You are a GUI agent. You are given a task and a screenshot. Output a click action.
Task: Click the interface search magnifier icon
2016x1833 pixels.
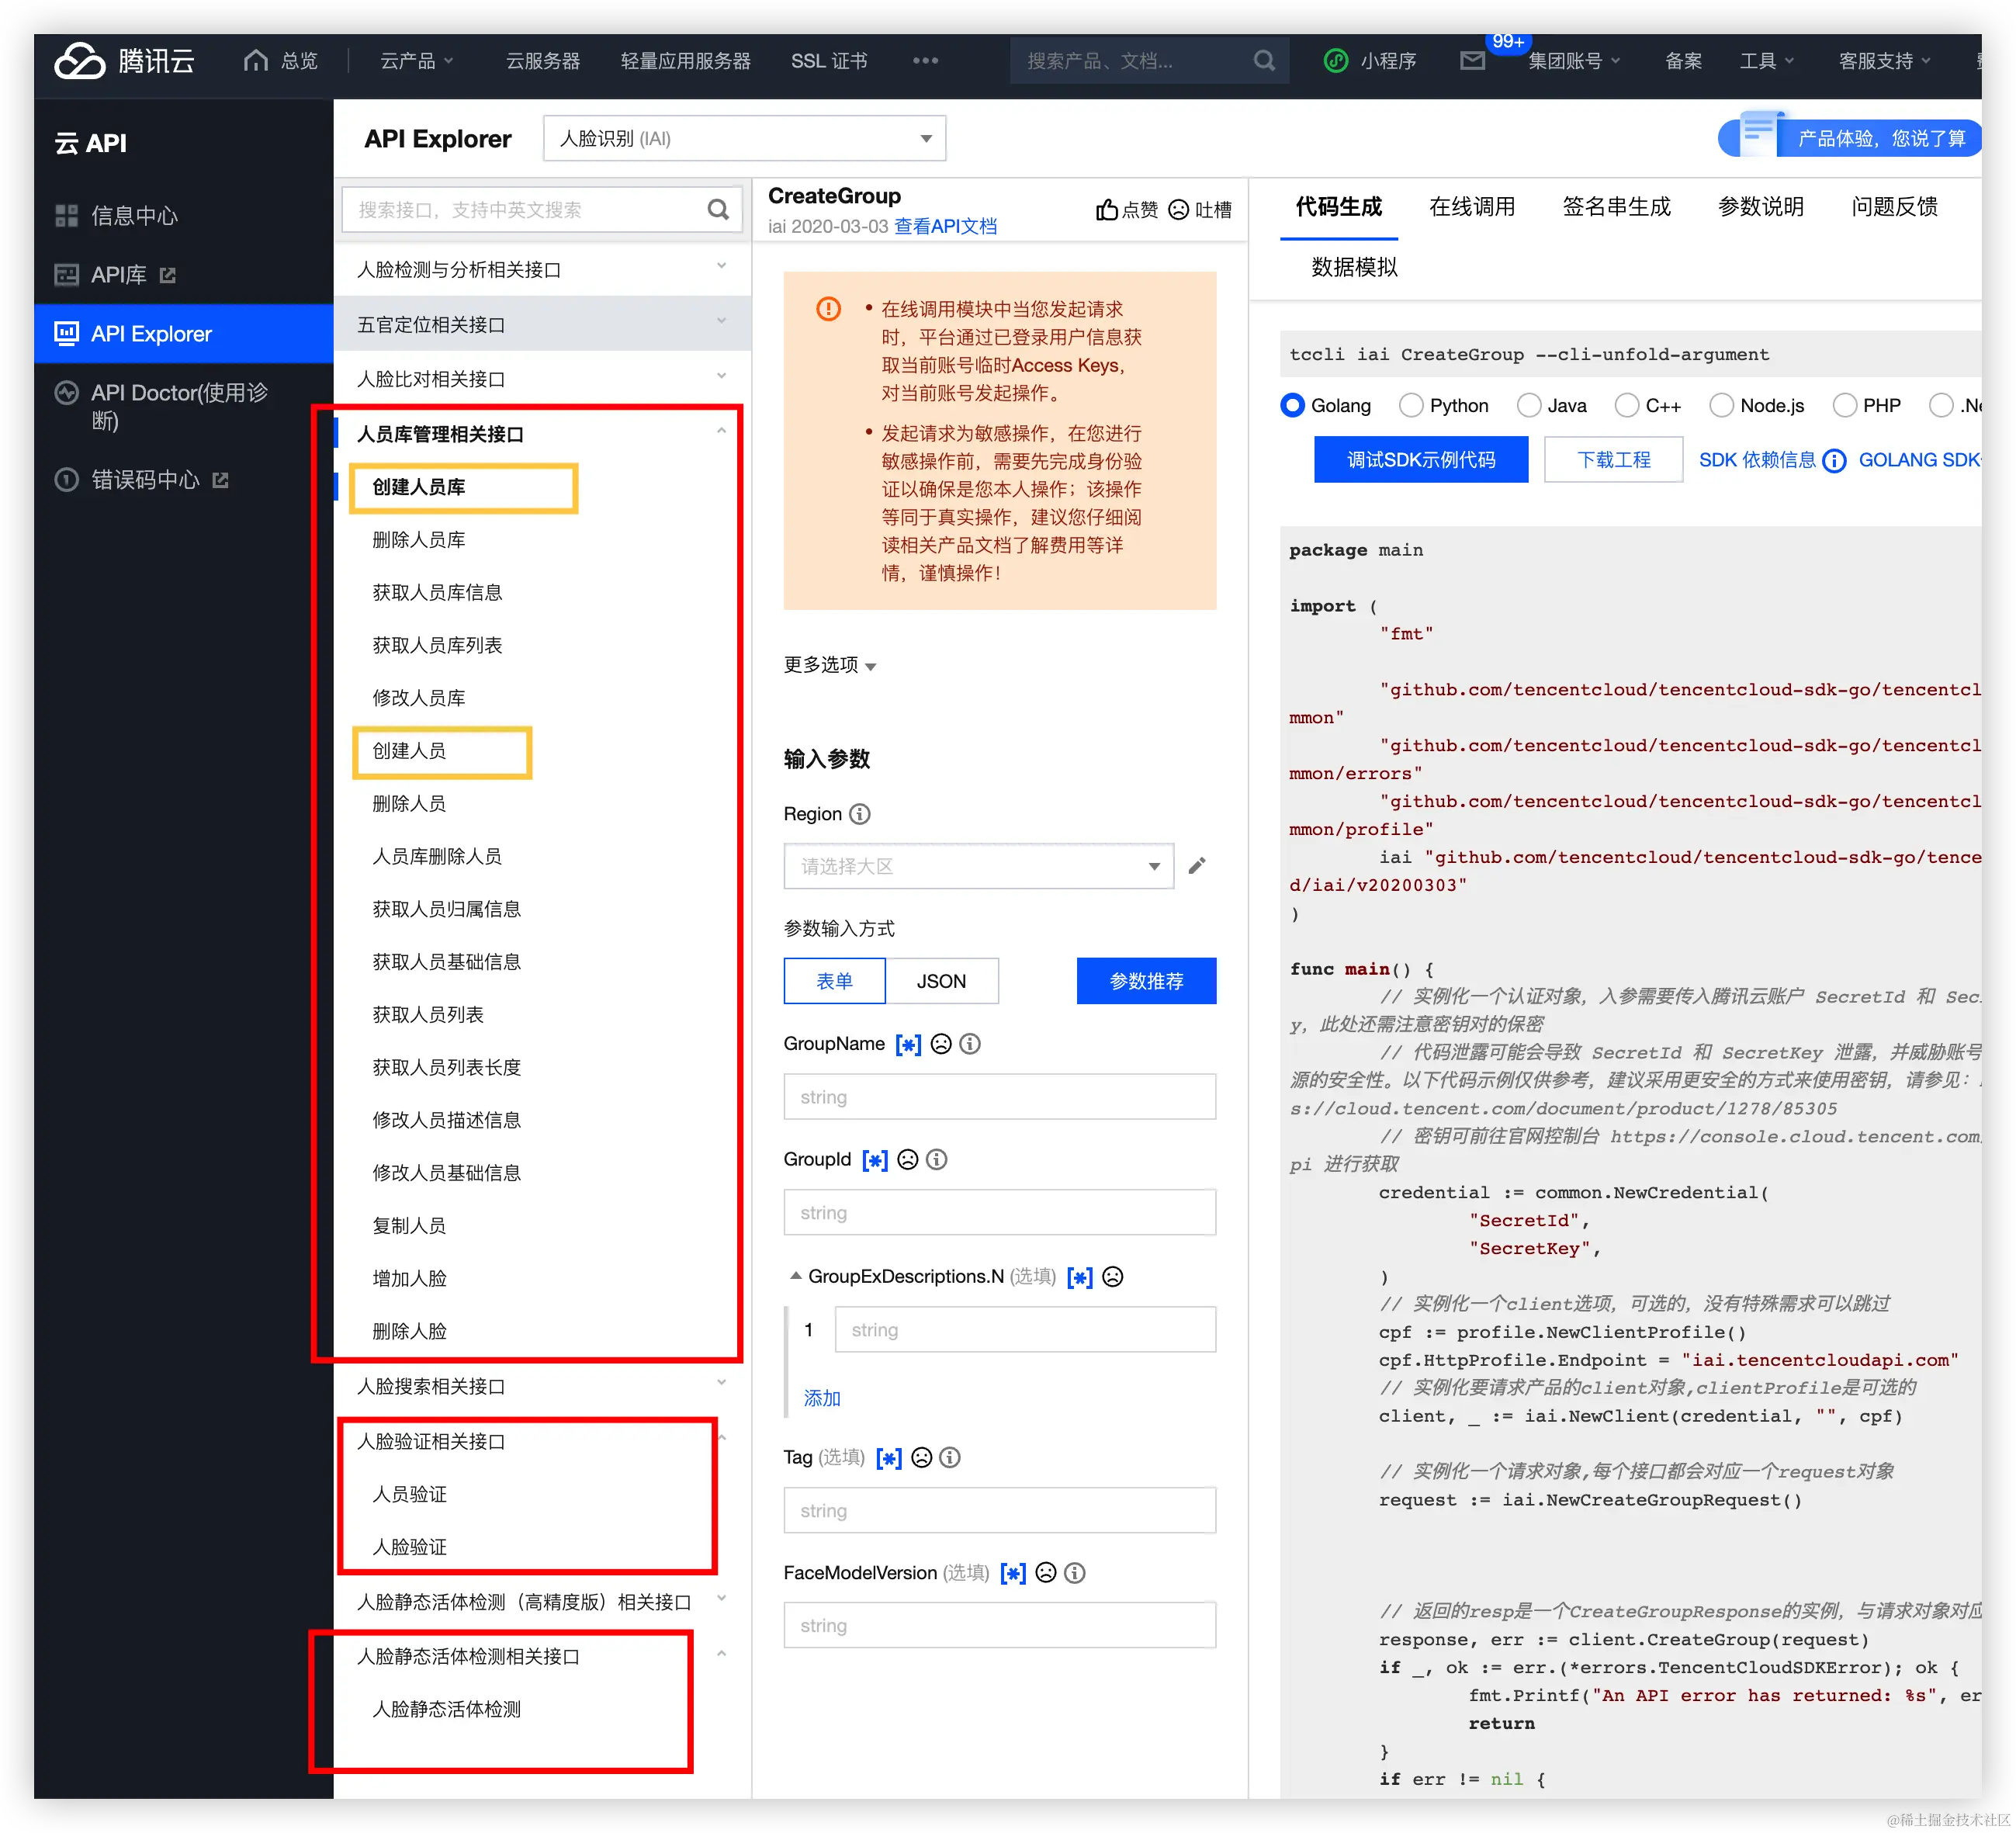(x=718, y=210)
